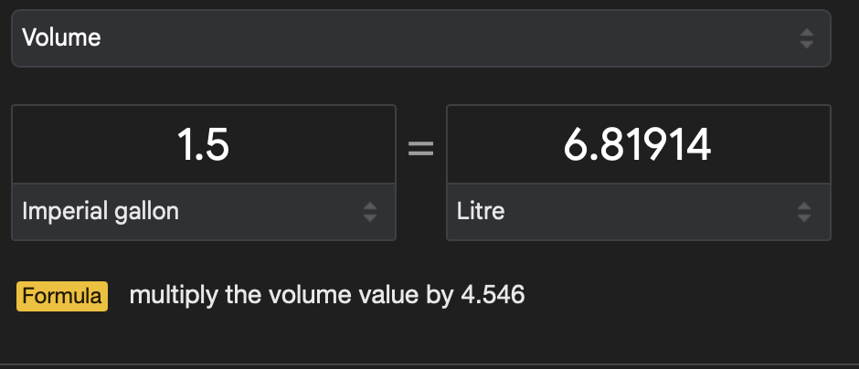The height and width of the screenshot is (369, 859).
Task: Click the Volume selector's up-down arrows
Action: pyautogui.click(x=806, y=38)
